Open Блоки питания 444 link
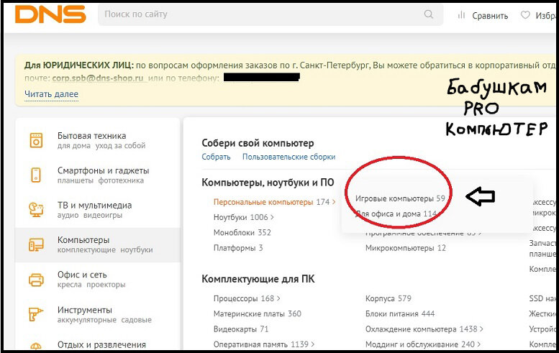This screenshot has height=353, width=559. [x=400, y=313]
